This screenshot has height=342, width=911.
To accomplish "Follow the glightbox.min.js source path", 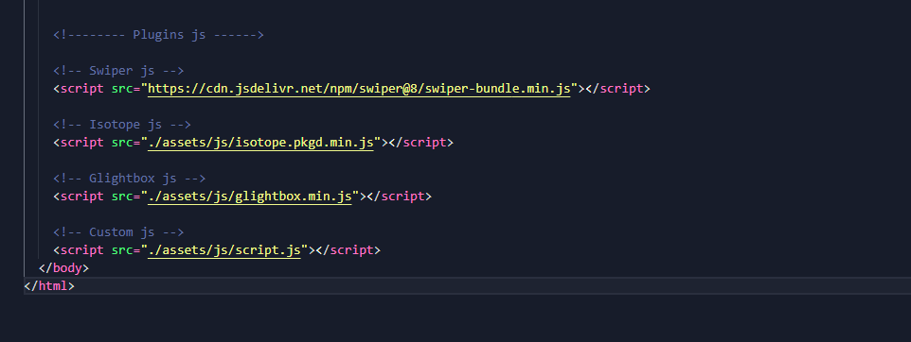I will click(250, 197).
